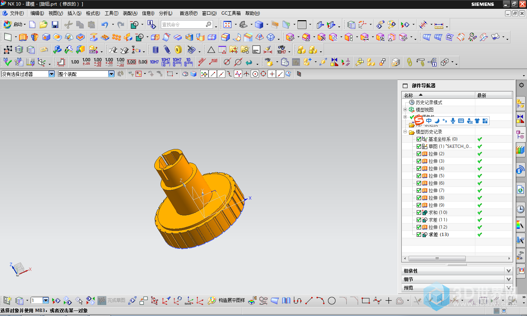527x316 pixels.
Task: Expand the 模型视图 tree node
Action: [405, 110]
